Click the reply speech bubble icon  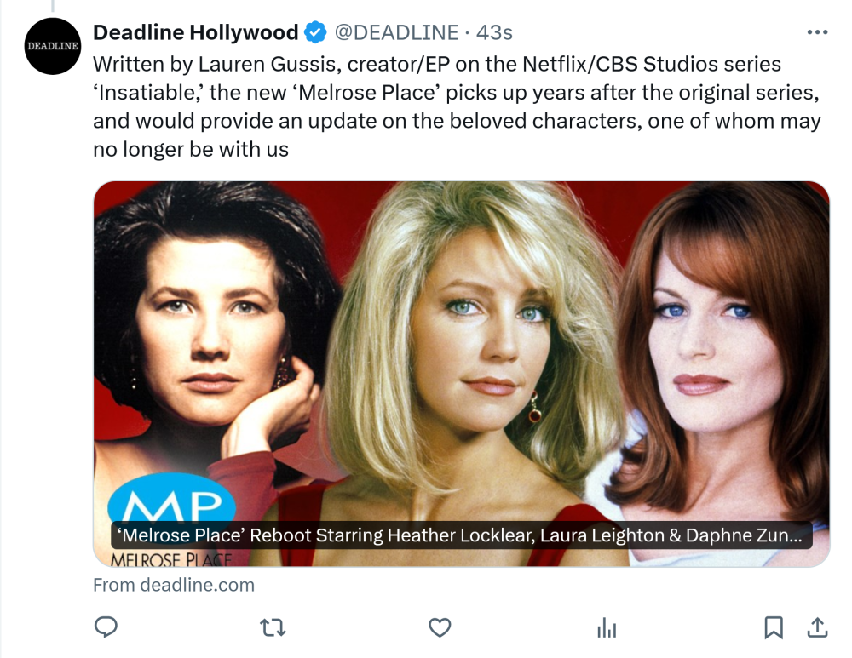click(x=106, y=627)
